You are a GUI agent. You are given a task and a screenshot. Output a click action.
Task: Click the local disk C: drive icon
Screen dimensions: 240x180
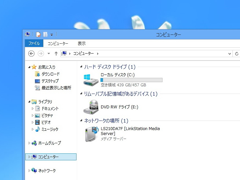tap(91, 80)
